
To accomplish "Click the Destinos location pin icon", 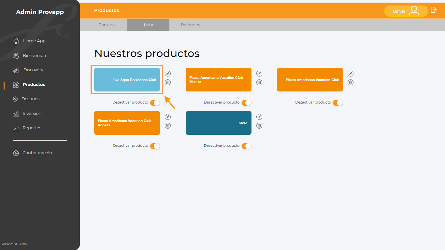I will tap(15, 99).
